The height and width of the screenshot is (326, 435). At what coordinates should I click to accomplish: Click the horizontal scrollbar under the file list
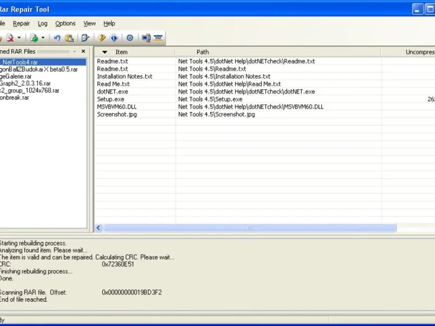250,228
